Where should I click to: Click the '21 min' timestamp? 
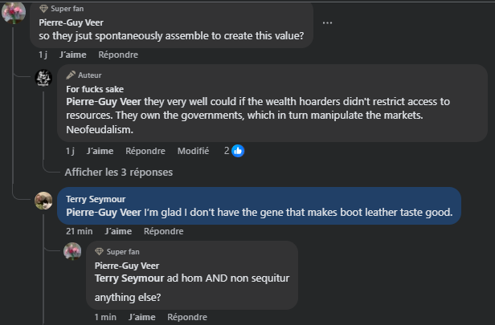[x=79, y=231]
